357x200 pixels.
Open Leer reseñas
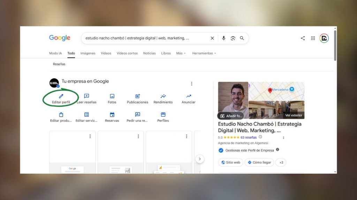86,98
